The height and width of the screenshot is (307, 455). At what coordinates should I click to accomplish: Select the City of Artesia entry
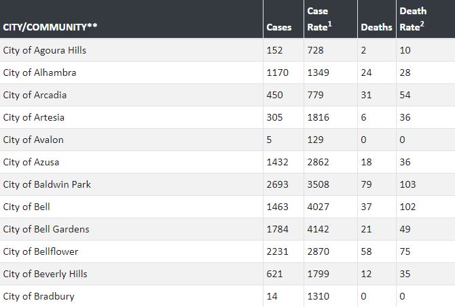click(x=34, y=117)
